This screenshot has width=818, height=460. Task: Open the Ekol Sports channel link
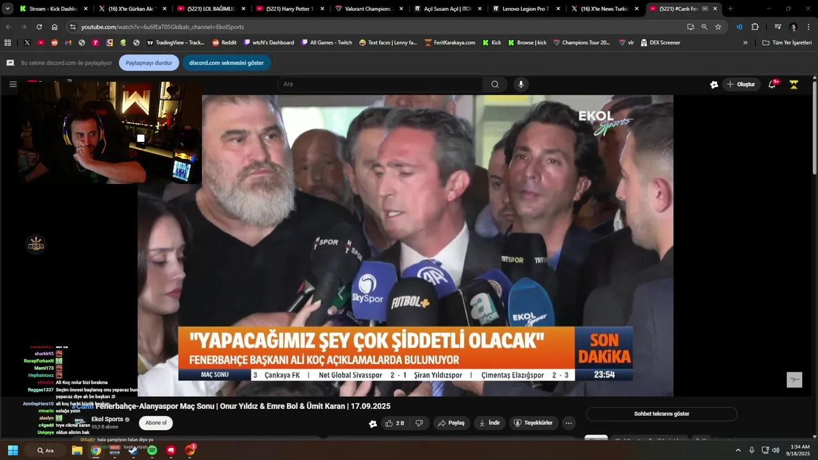tap(107, 419)
